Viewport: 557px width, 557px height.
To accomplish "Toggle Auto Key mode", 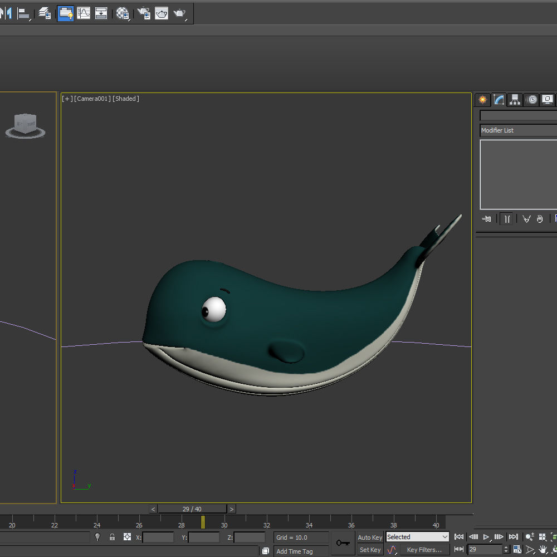I will pos(370,538).
